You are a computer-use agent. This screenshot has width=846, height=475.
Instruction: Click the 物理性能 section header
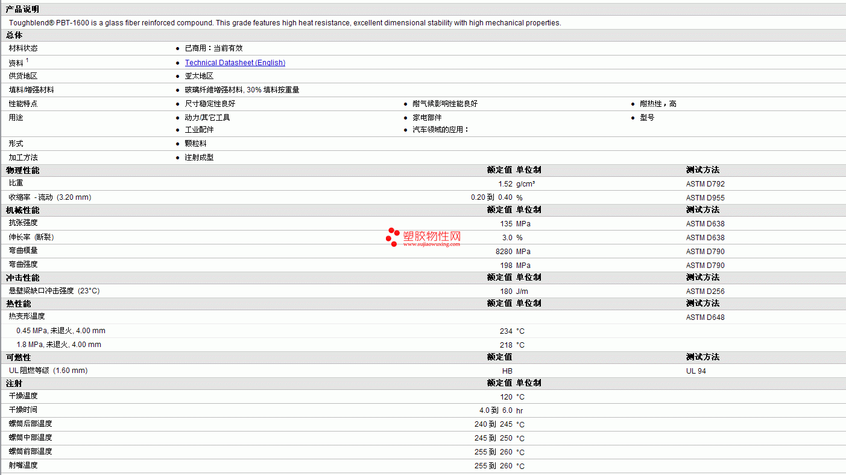click(x=22, y=171)
